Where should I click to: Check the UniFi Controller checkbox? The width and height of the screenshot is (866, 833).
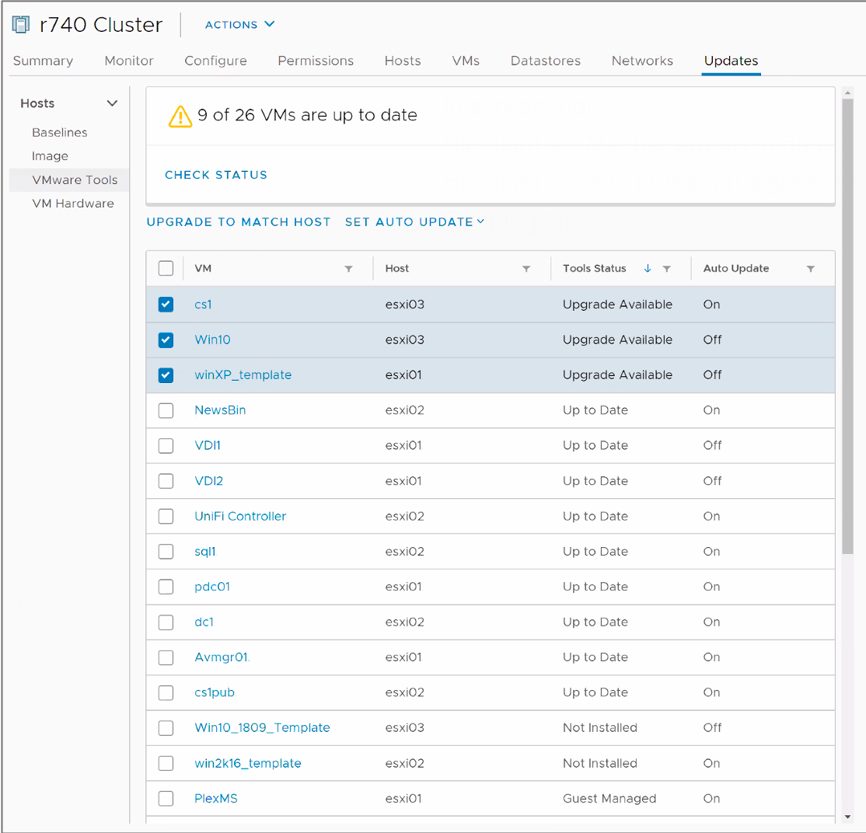coord(166,516)
